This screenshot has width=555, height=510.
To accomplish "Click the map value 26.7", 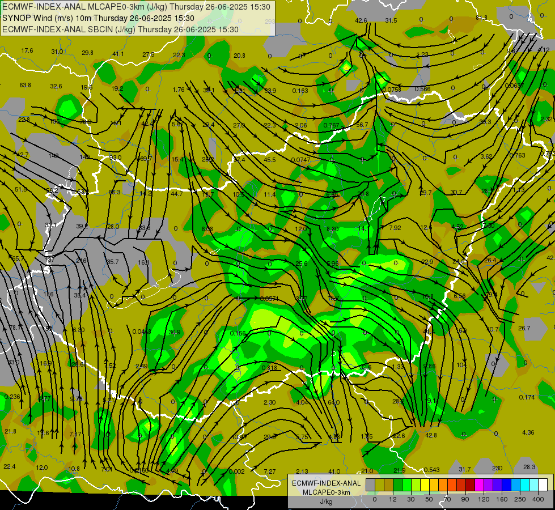I will click(x=524, y=329).
